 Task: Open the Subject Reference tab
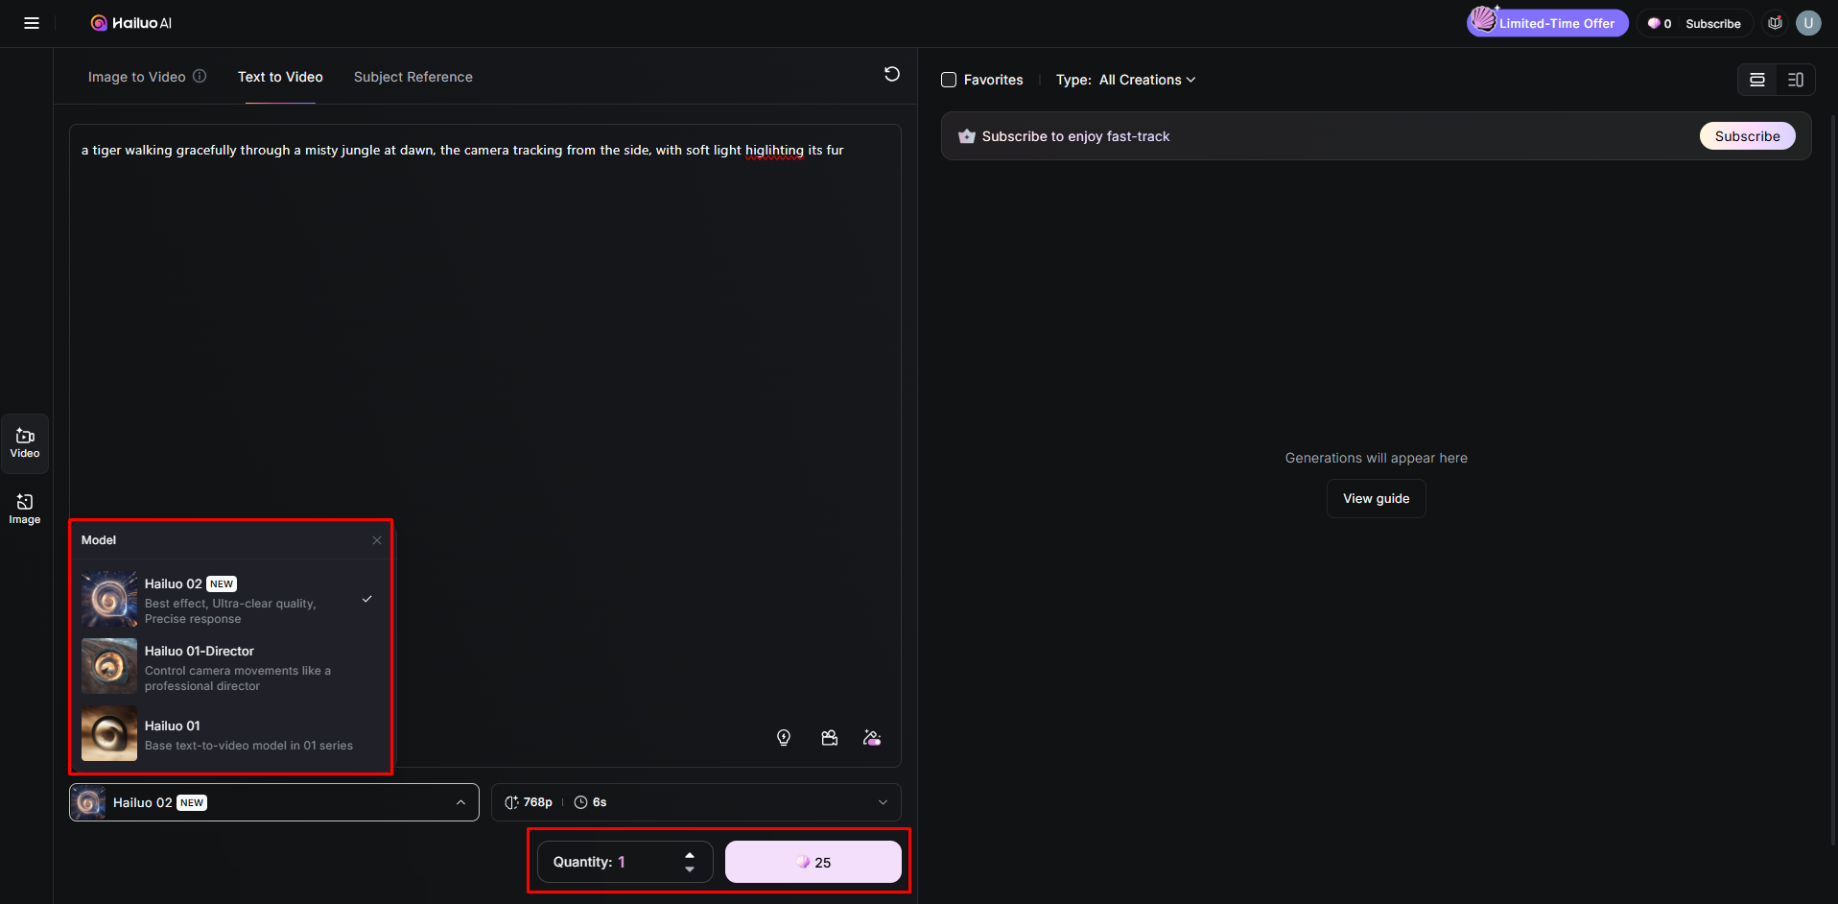click(x=413, y=77)
